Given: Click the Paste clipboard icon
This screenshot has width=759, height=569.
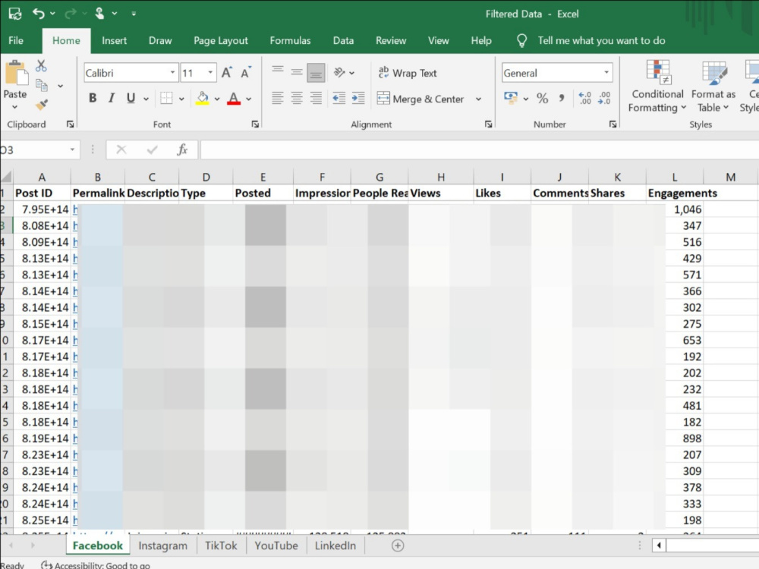Looking at the screenshot, I should coord(16,73).
